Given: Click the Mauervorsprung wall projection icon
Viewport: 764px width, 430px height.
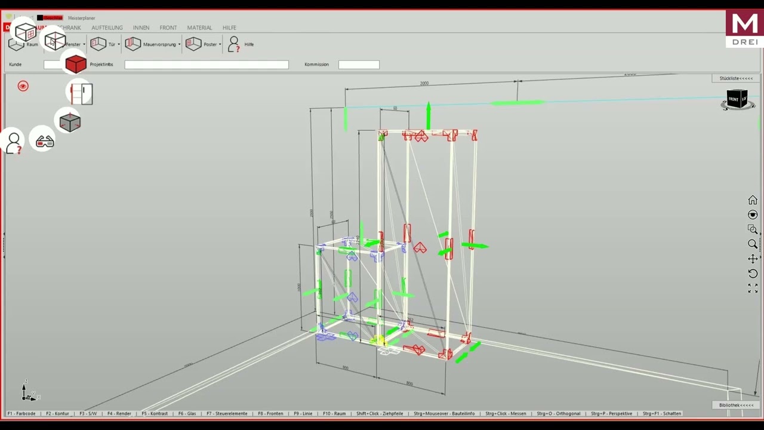Looking at the screenshot, I should (133, 44).
